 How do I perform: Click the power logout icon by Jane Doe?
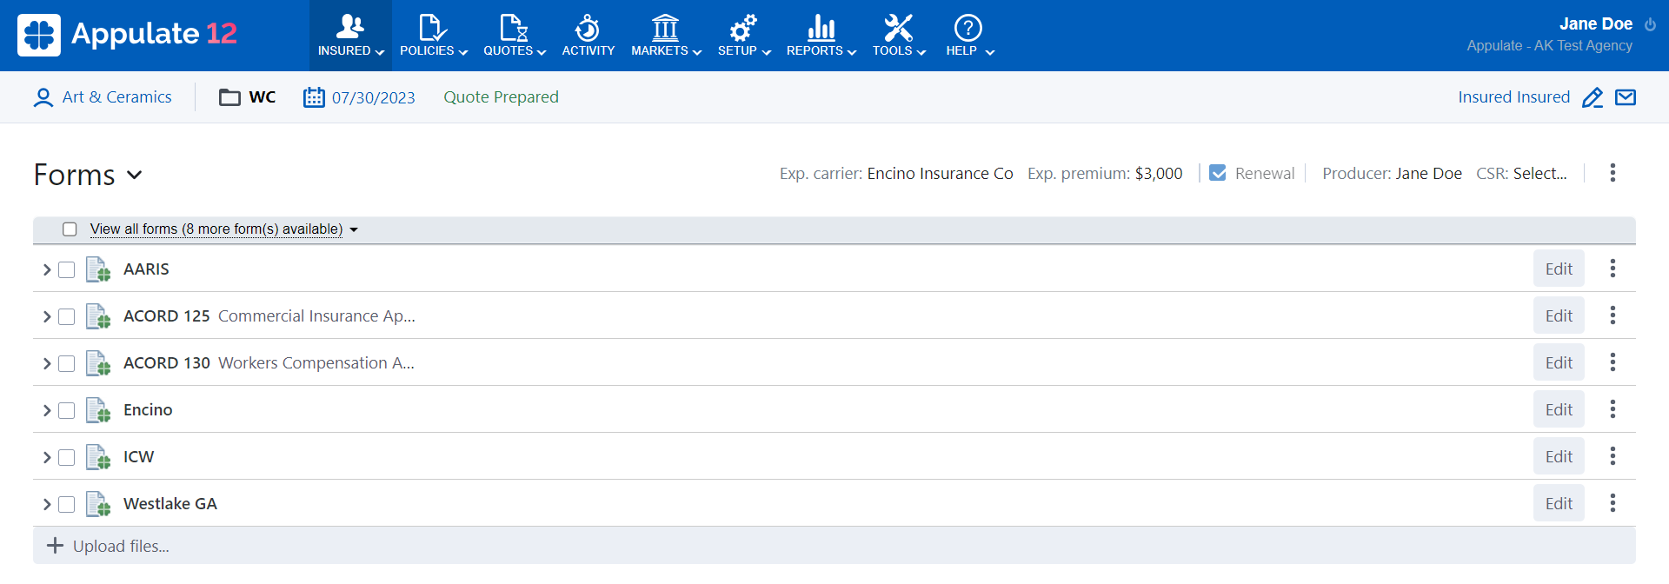point(1650,24)
